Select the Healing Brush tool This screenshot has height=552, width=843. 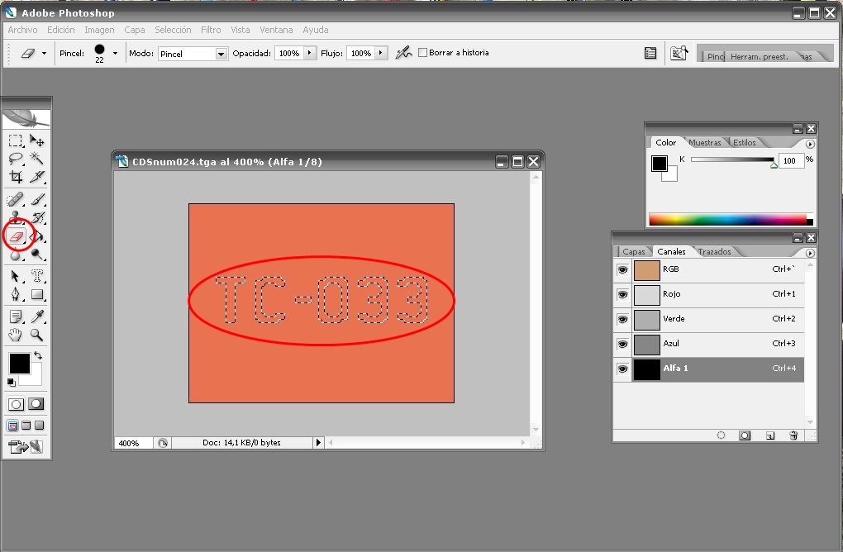pos(16,199)
